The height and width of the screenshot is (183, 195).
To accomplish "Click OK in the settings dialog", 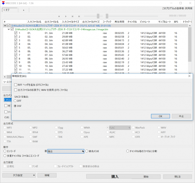I will click(160, 116).
